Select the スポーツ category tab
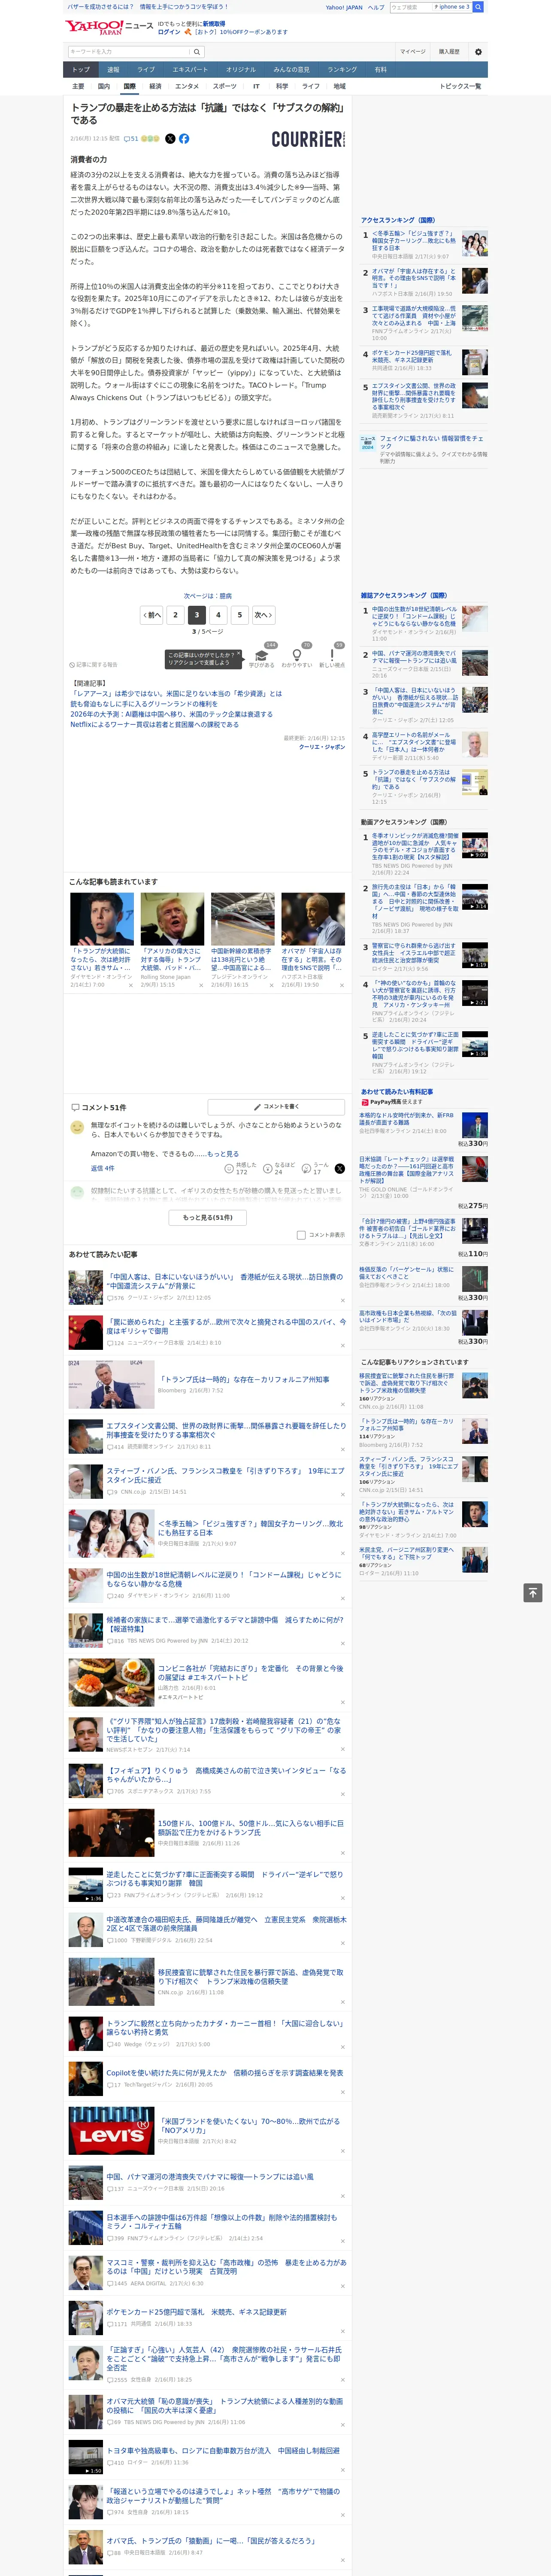Viewport: 551px width, 2576px height. pyautogui.click(x=224, y=86)
